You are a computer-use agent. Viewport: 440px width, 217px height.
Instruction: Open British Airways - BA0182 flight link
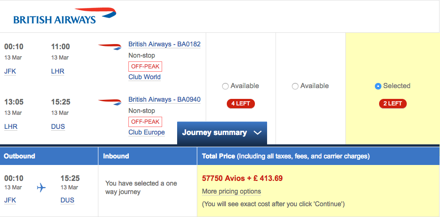pos(164,45)
